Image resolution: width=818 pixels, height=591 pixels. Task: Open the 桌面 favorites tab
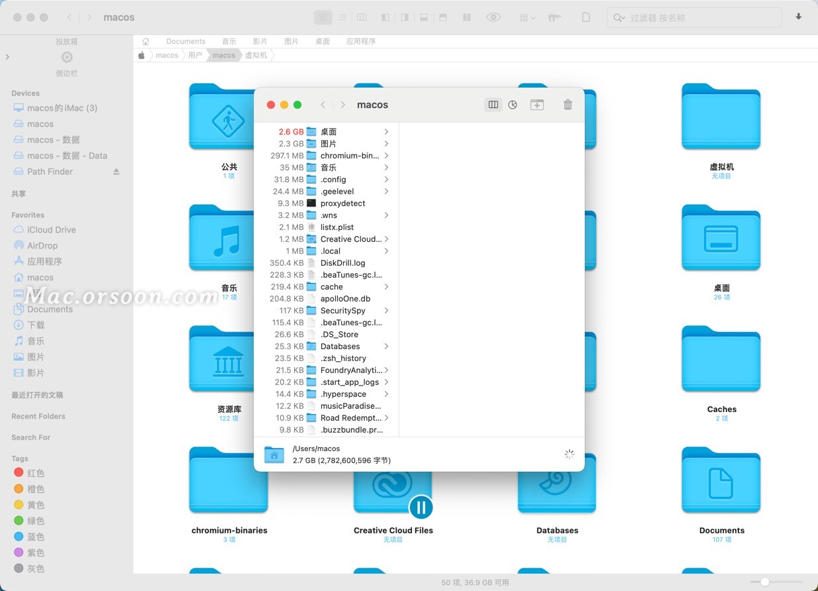point(323,41)
